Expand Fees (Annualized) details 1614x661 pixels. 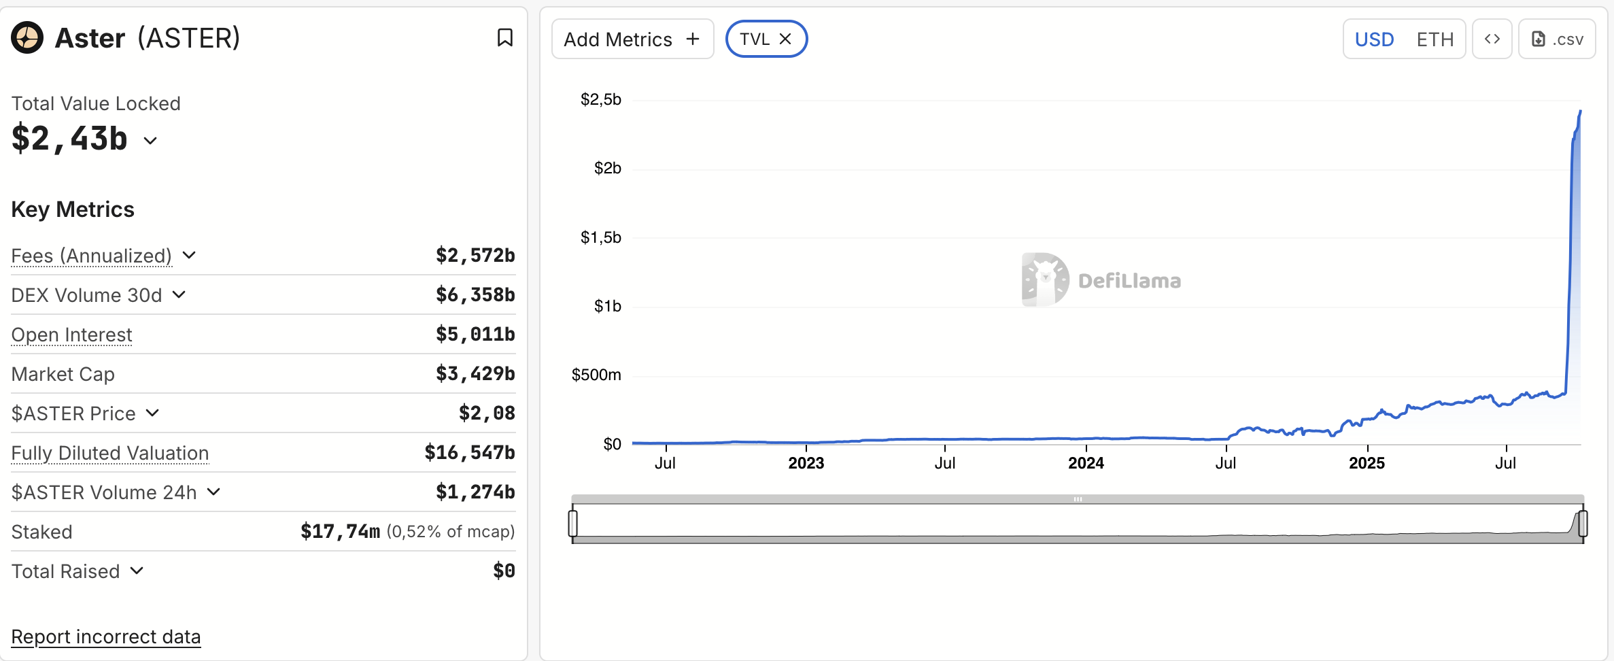190,255
